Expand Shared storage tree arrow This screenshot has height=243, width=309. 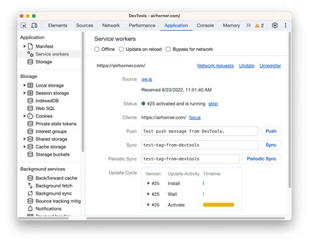point(25,139)
